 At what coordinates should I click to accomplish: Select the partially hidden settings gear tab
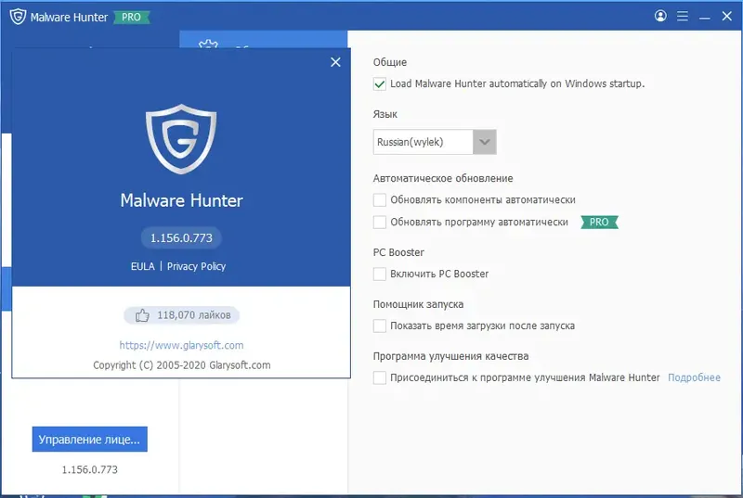click(263, 39)
